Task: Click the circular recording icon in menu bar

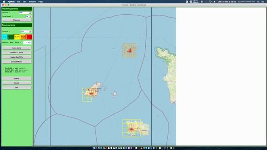Action: 187,2
